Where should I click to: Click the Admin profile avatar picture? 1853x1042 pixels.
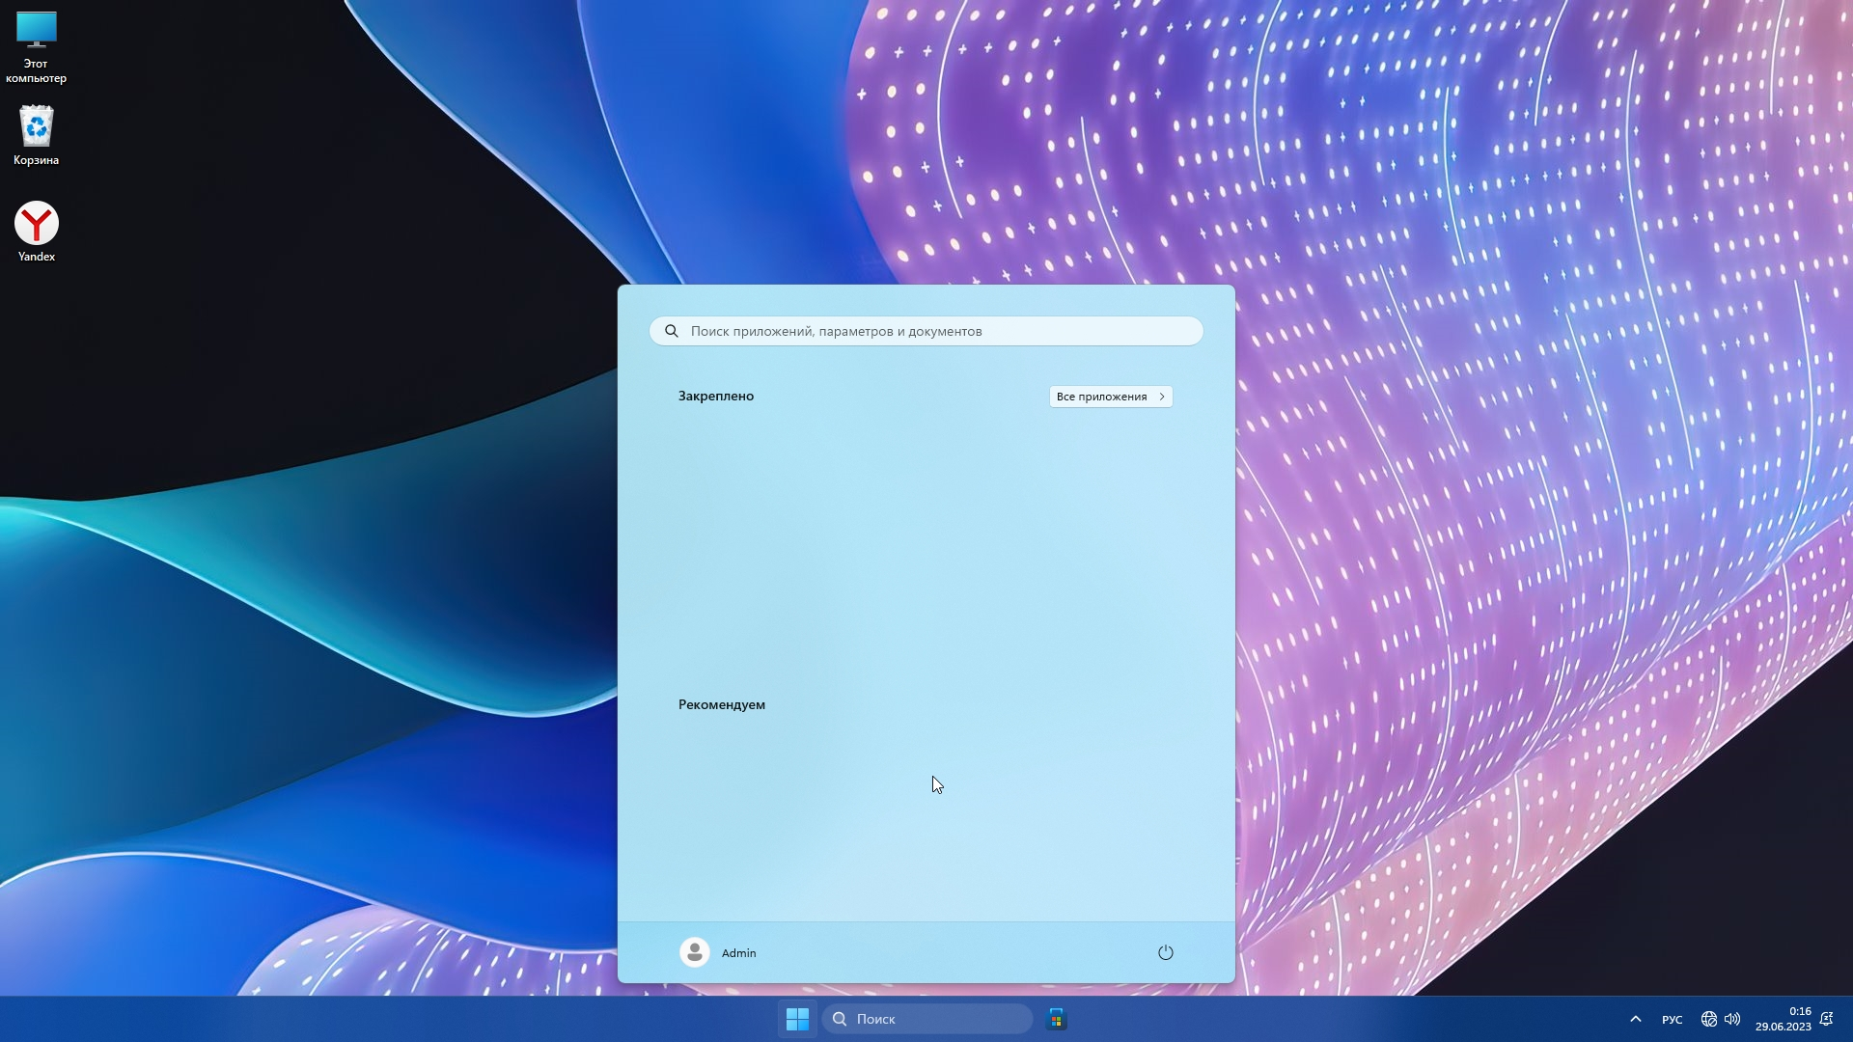694,953
